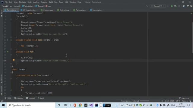Image resolution: width=193 pixels, height=108 pixels.
Task: Open Visual Studio from the taskbar
Action: click(91, 105)
